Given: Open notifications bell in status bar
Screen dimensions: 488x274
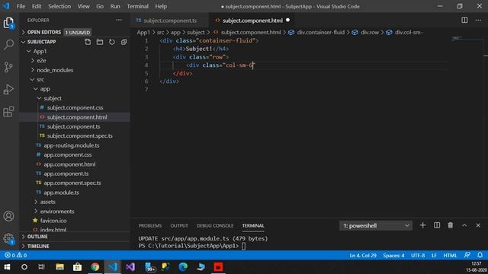Looking at the screenshot, I should (x=480, y=256).
